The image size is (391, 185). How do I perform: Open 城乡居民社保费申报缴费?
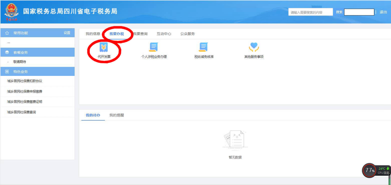25,92
